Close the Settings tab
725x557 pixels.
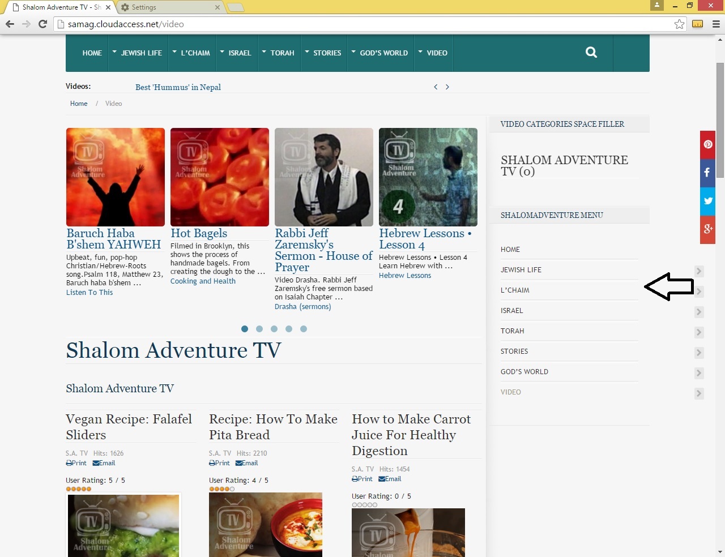tap(217, 7)
